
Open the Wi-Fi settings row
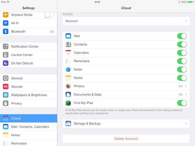pyautogui.click(x=28, y=23)
